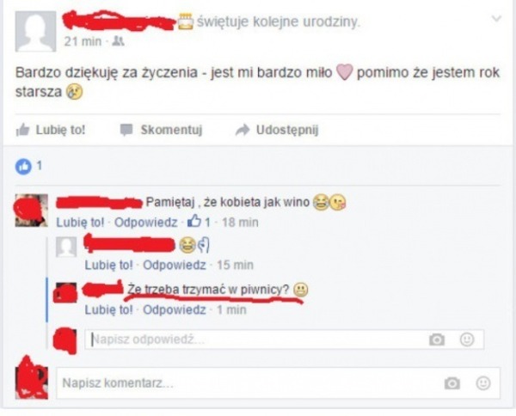Click Odpowiedz under the piwnicy reply

pos(175,309)
